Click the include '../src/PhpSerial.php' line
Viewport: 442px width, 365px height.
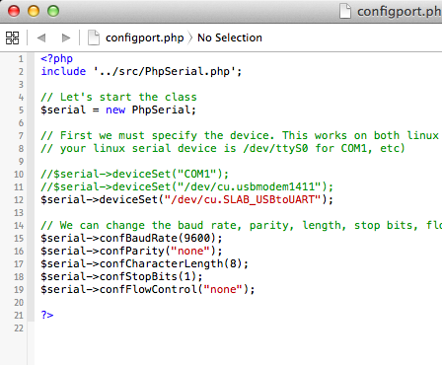(141, 71)
